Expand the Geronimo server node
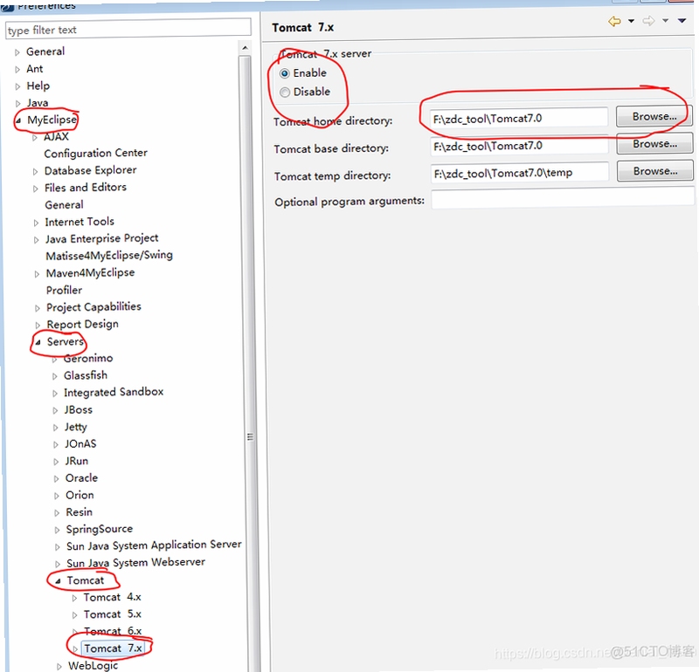 coord(54,360)
